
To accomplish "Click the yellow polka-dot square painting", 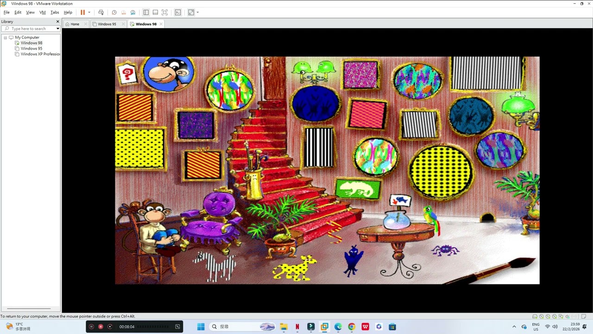I will click(139, 148).
